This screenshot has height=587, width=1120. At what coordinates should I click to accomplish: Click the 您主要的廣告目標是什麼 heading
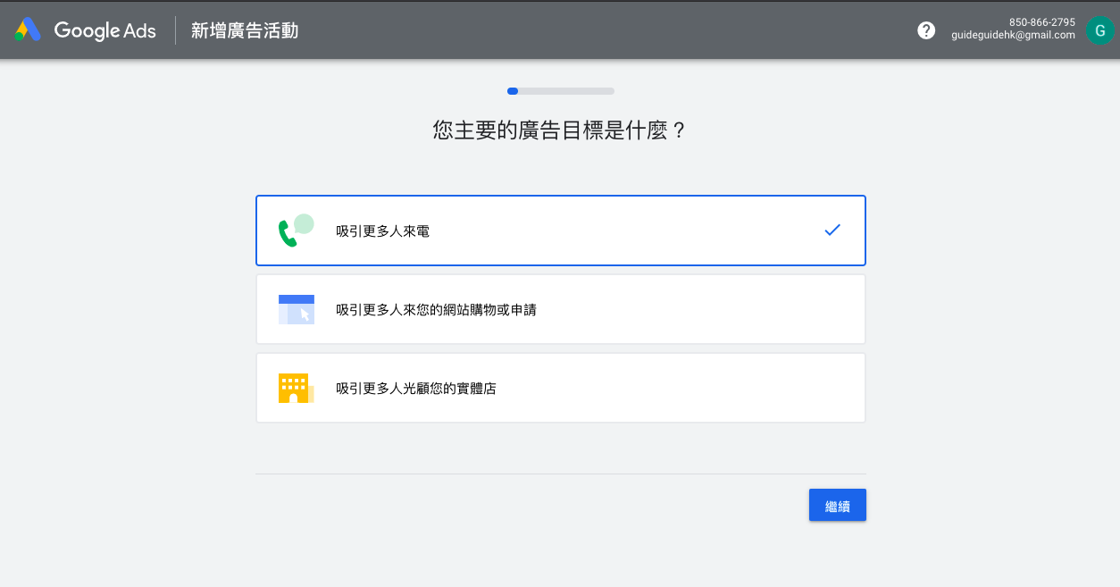(x=560, y=131)
